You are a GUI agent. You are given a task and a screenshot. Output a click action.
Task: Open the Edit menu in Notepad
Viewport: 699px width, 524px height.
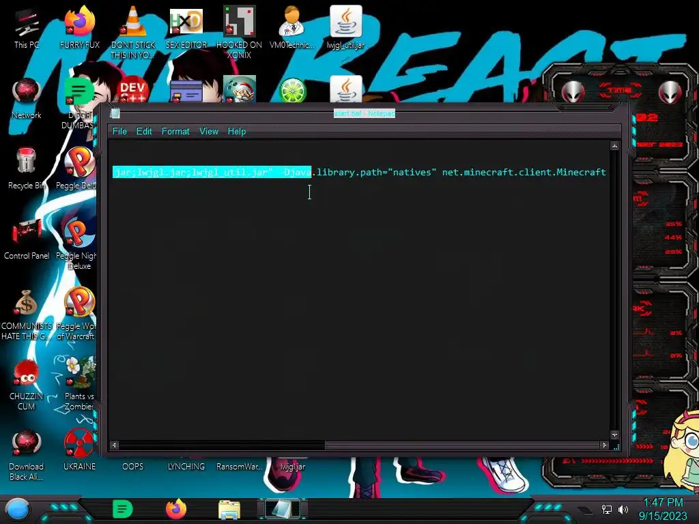144,132
